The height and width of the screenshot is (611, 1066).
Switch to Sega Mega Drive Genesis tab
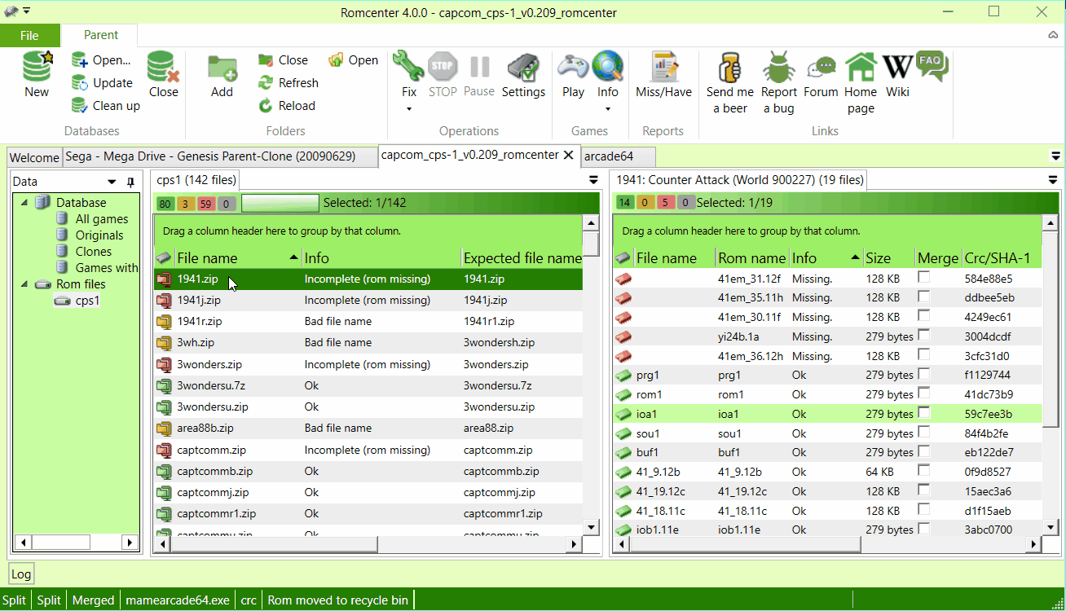220,156
